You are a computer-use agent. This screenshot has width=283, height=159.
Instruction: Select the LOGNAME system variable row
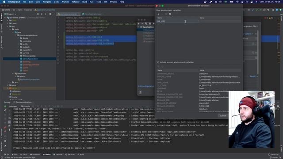(x=199, y=88)
